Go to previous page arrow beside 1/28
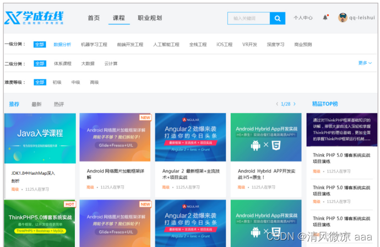The width and height of the screenshot is (380, 247). click(277, 104)
